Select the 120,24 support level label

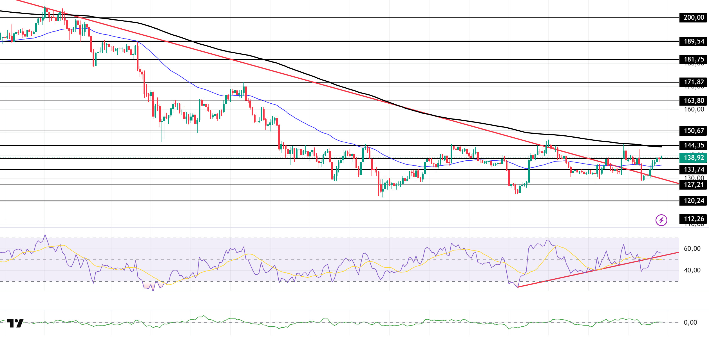tap(694, 201)
